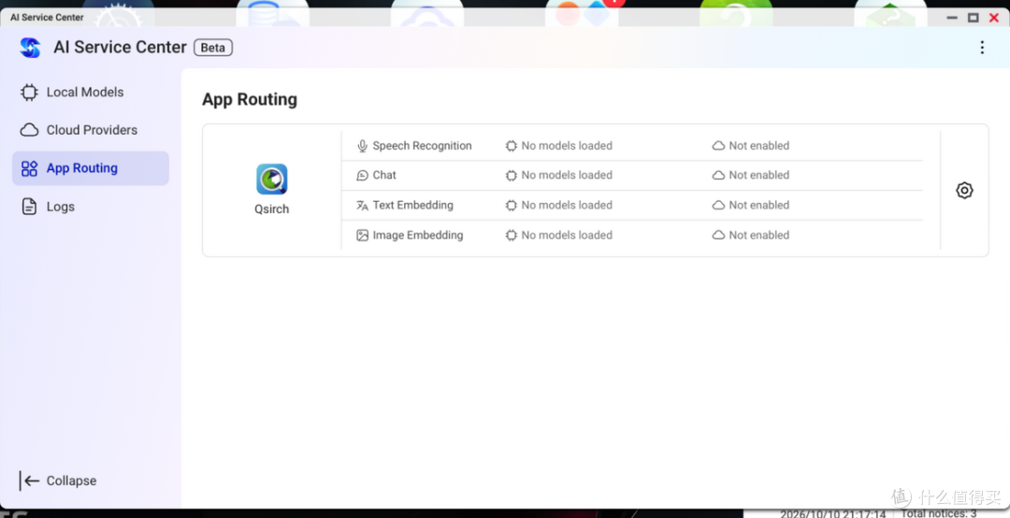Click the Logs document icon
Viewport: 1010px width, 518px height.
click(29, 207)
